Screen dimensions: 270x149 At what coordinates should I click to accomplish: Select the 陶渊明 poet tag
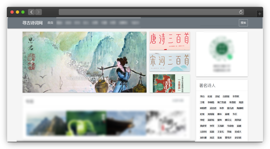[240, 108]
